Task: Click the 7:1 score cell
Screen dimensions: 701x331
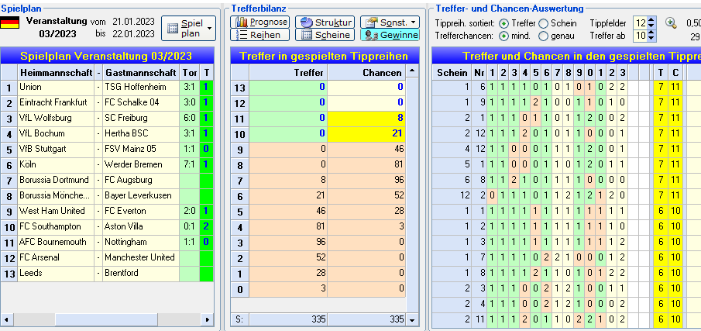Action: [x=190, y=164]
